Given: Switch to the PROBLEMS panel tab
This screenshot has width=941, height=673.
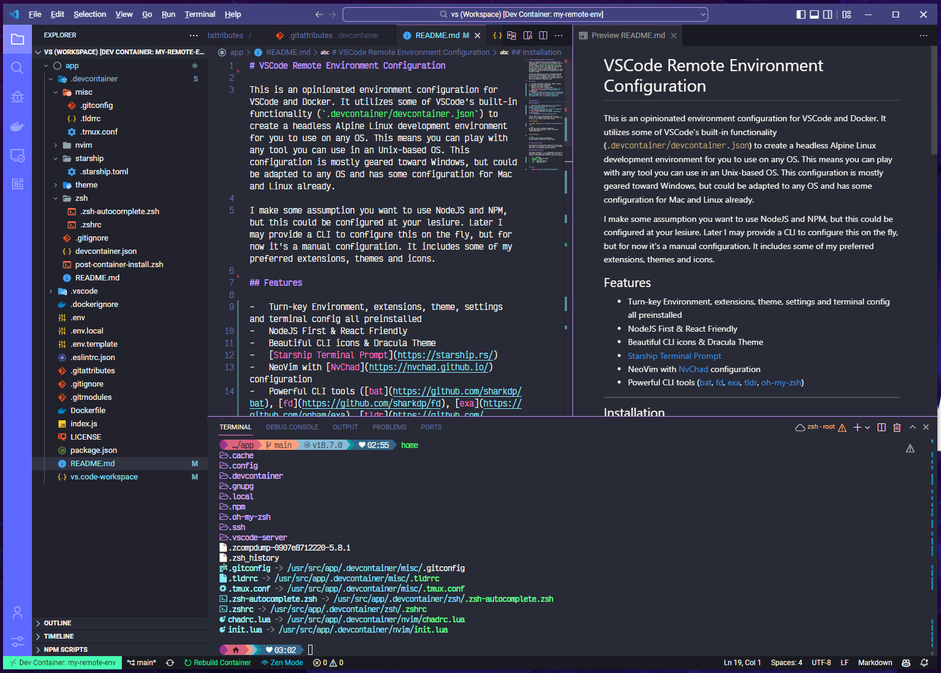Looking at the screenshot, I should pos(389,427).
